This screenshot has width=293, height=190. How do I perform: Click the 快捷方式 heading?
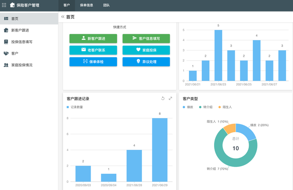[x=120, y=27]
